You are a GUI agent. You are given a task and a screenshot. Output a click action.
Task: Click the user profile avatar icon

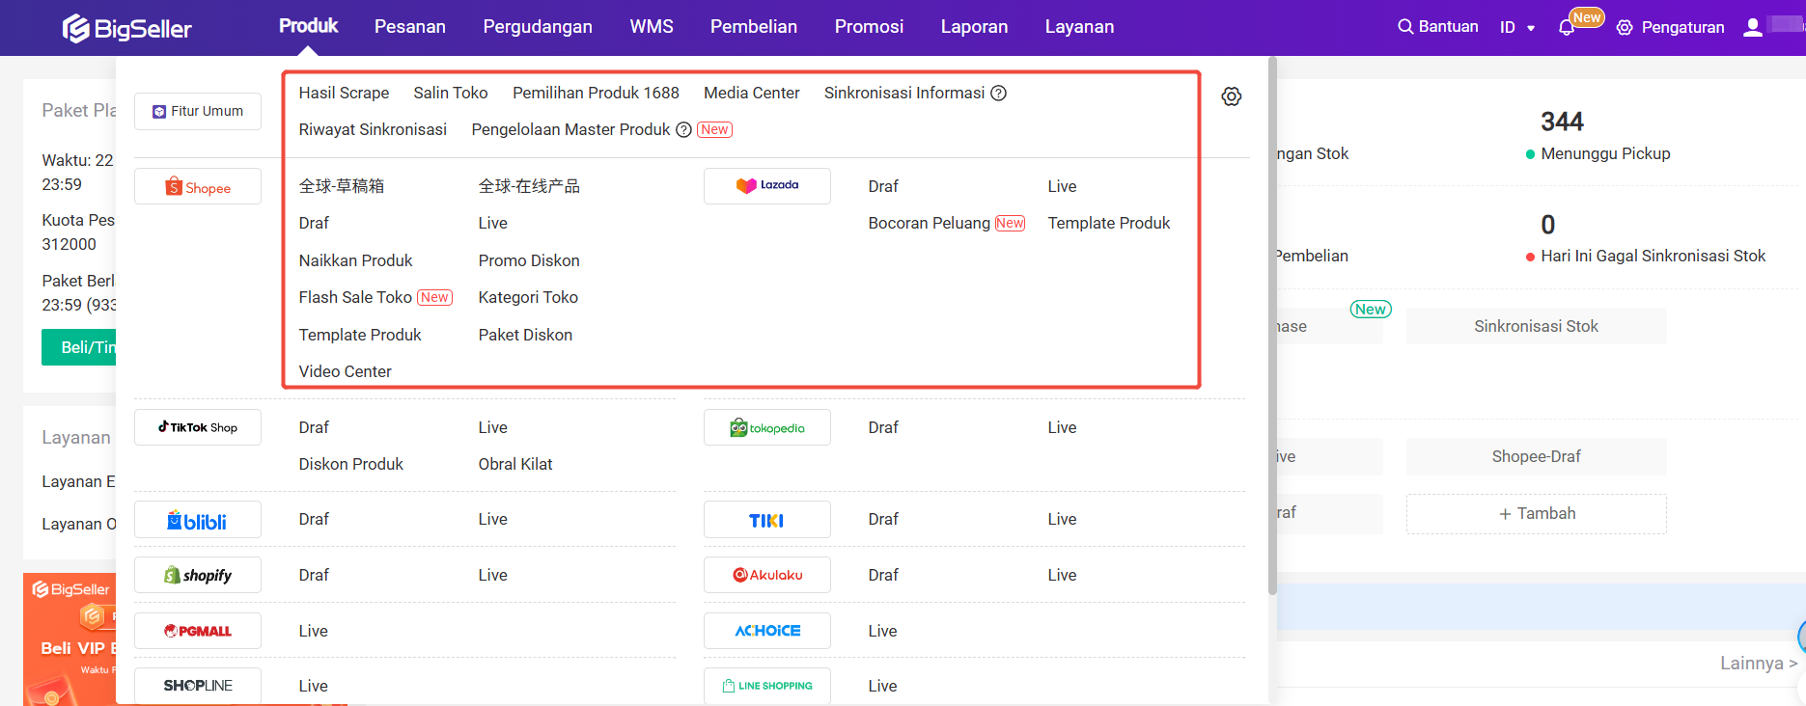point(1752,27)
